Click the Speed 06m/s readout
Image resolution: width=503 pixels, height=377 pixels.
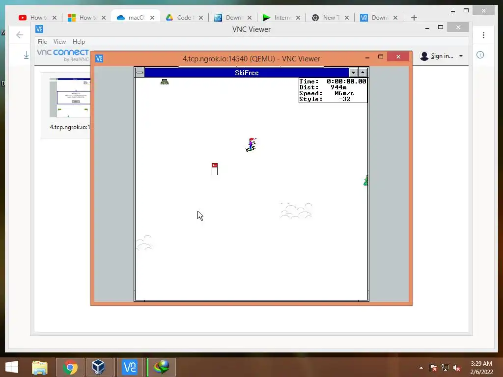pyautogui.click(x=327, y=93)
